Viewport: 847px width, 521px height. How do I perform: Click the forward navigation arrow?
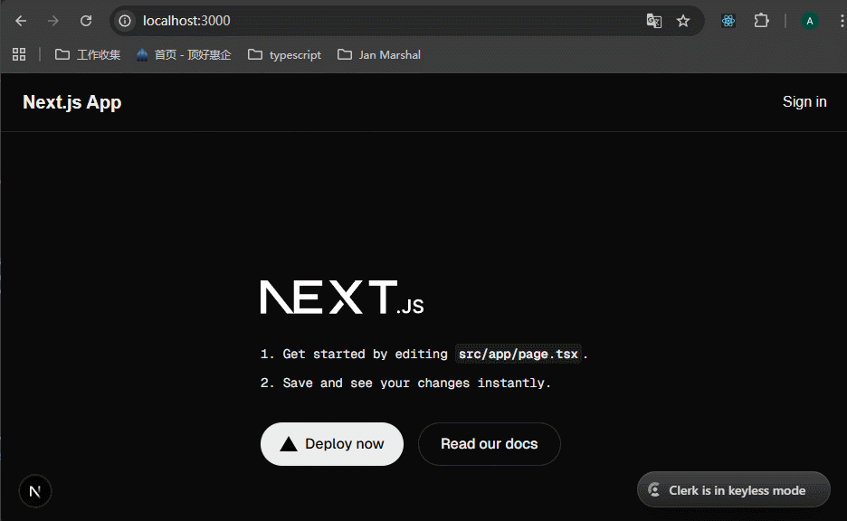53,21
